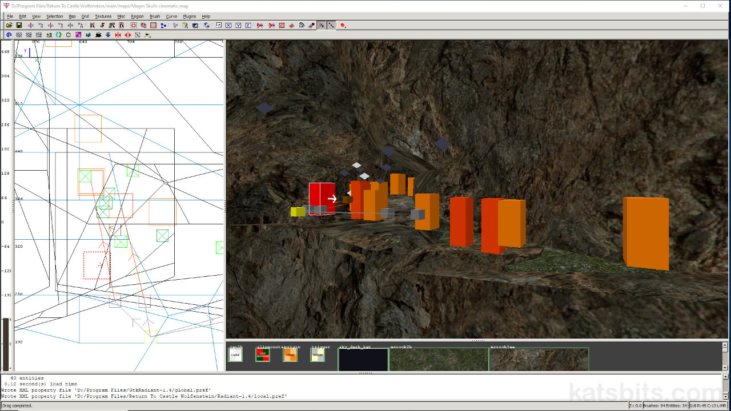The height and width of the screenshot is (411, 731).
Task: Select the caulk texture thumbnail
Action: coord(235,354)
